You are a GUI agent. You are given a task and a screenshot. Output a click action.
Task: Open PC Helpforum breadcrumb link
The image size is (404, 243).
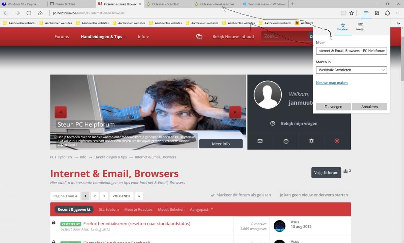pyautogui.click(x=61, y=157)
